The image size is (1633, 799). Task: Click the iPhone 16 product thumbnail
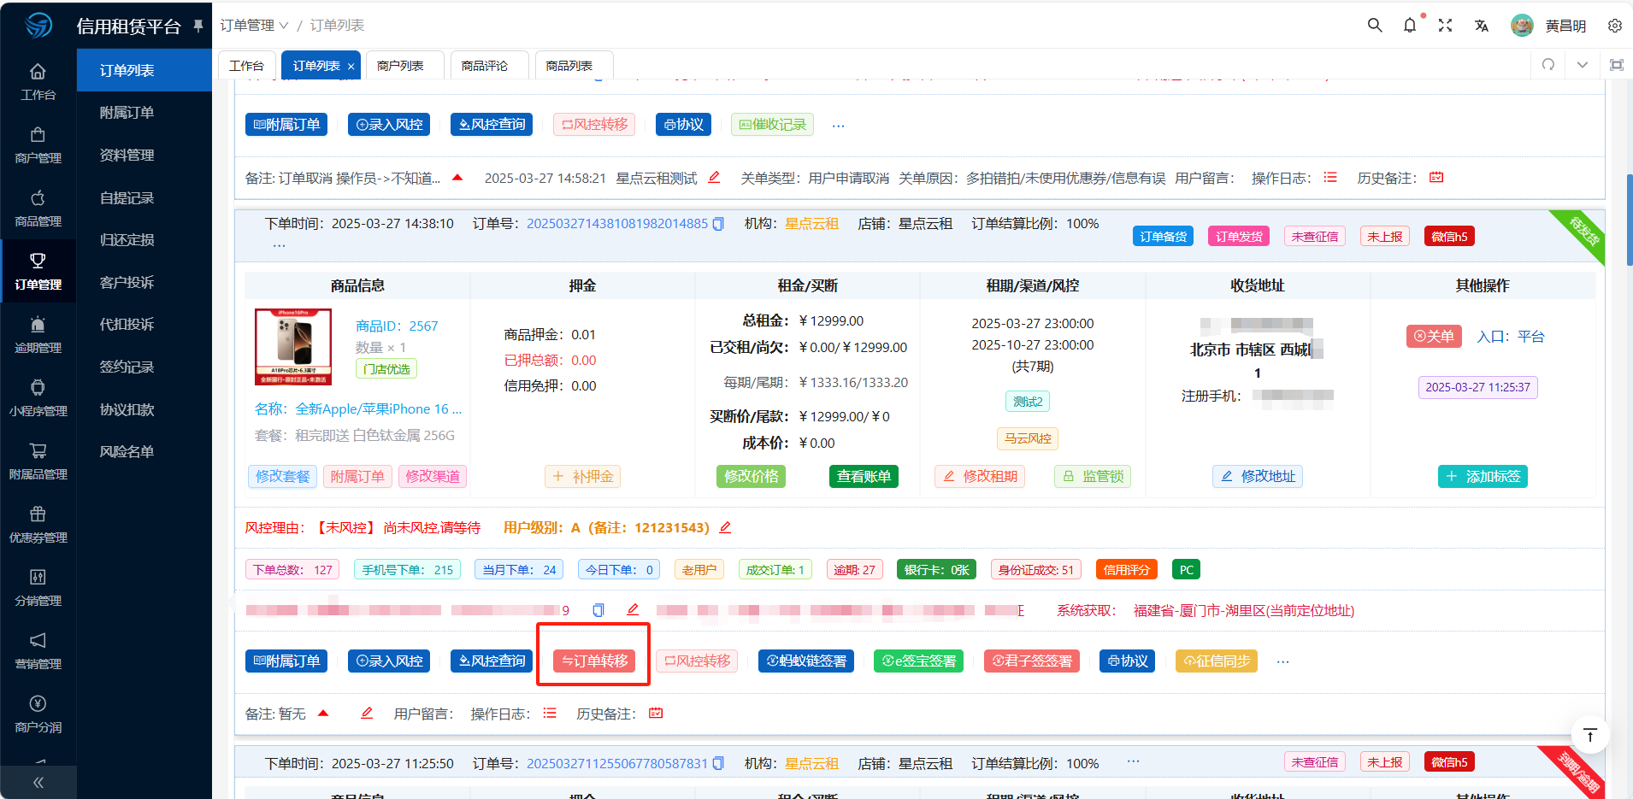(x=293, y=346)
